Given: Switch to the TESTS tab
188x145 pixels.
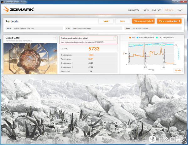Looking at the screenshot, I should pos(145,10).
